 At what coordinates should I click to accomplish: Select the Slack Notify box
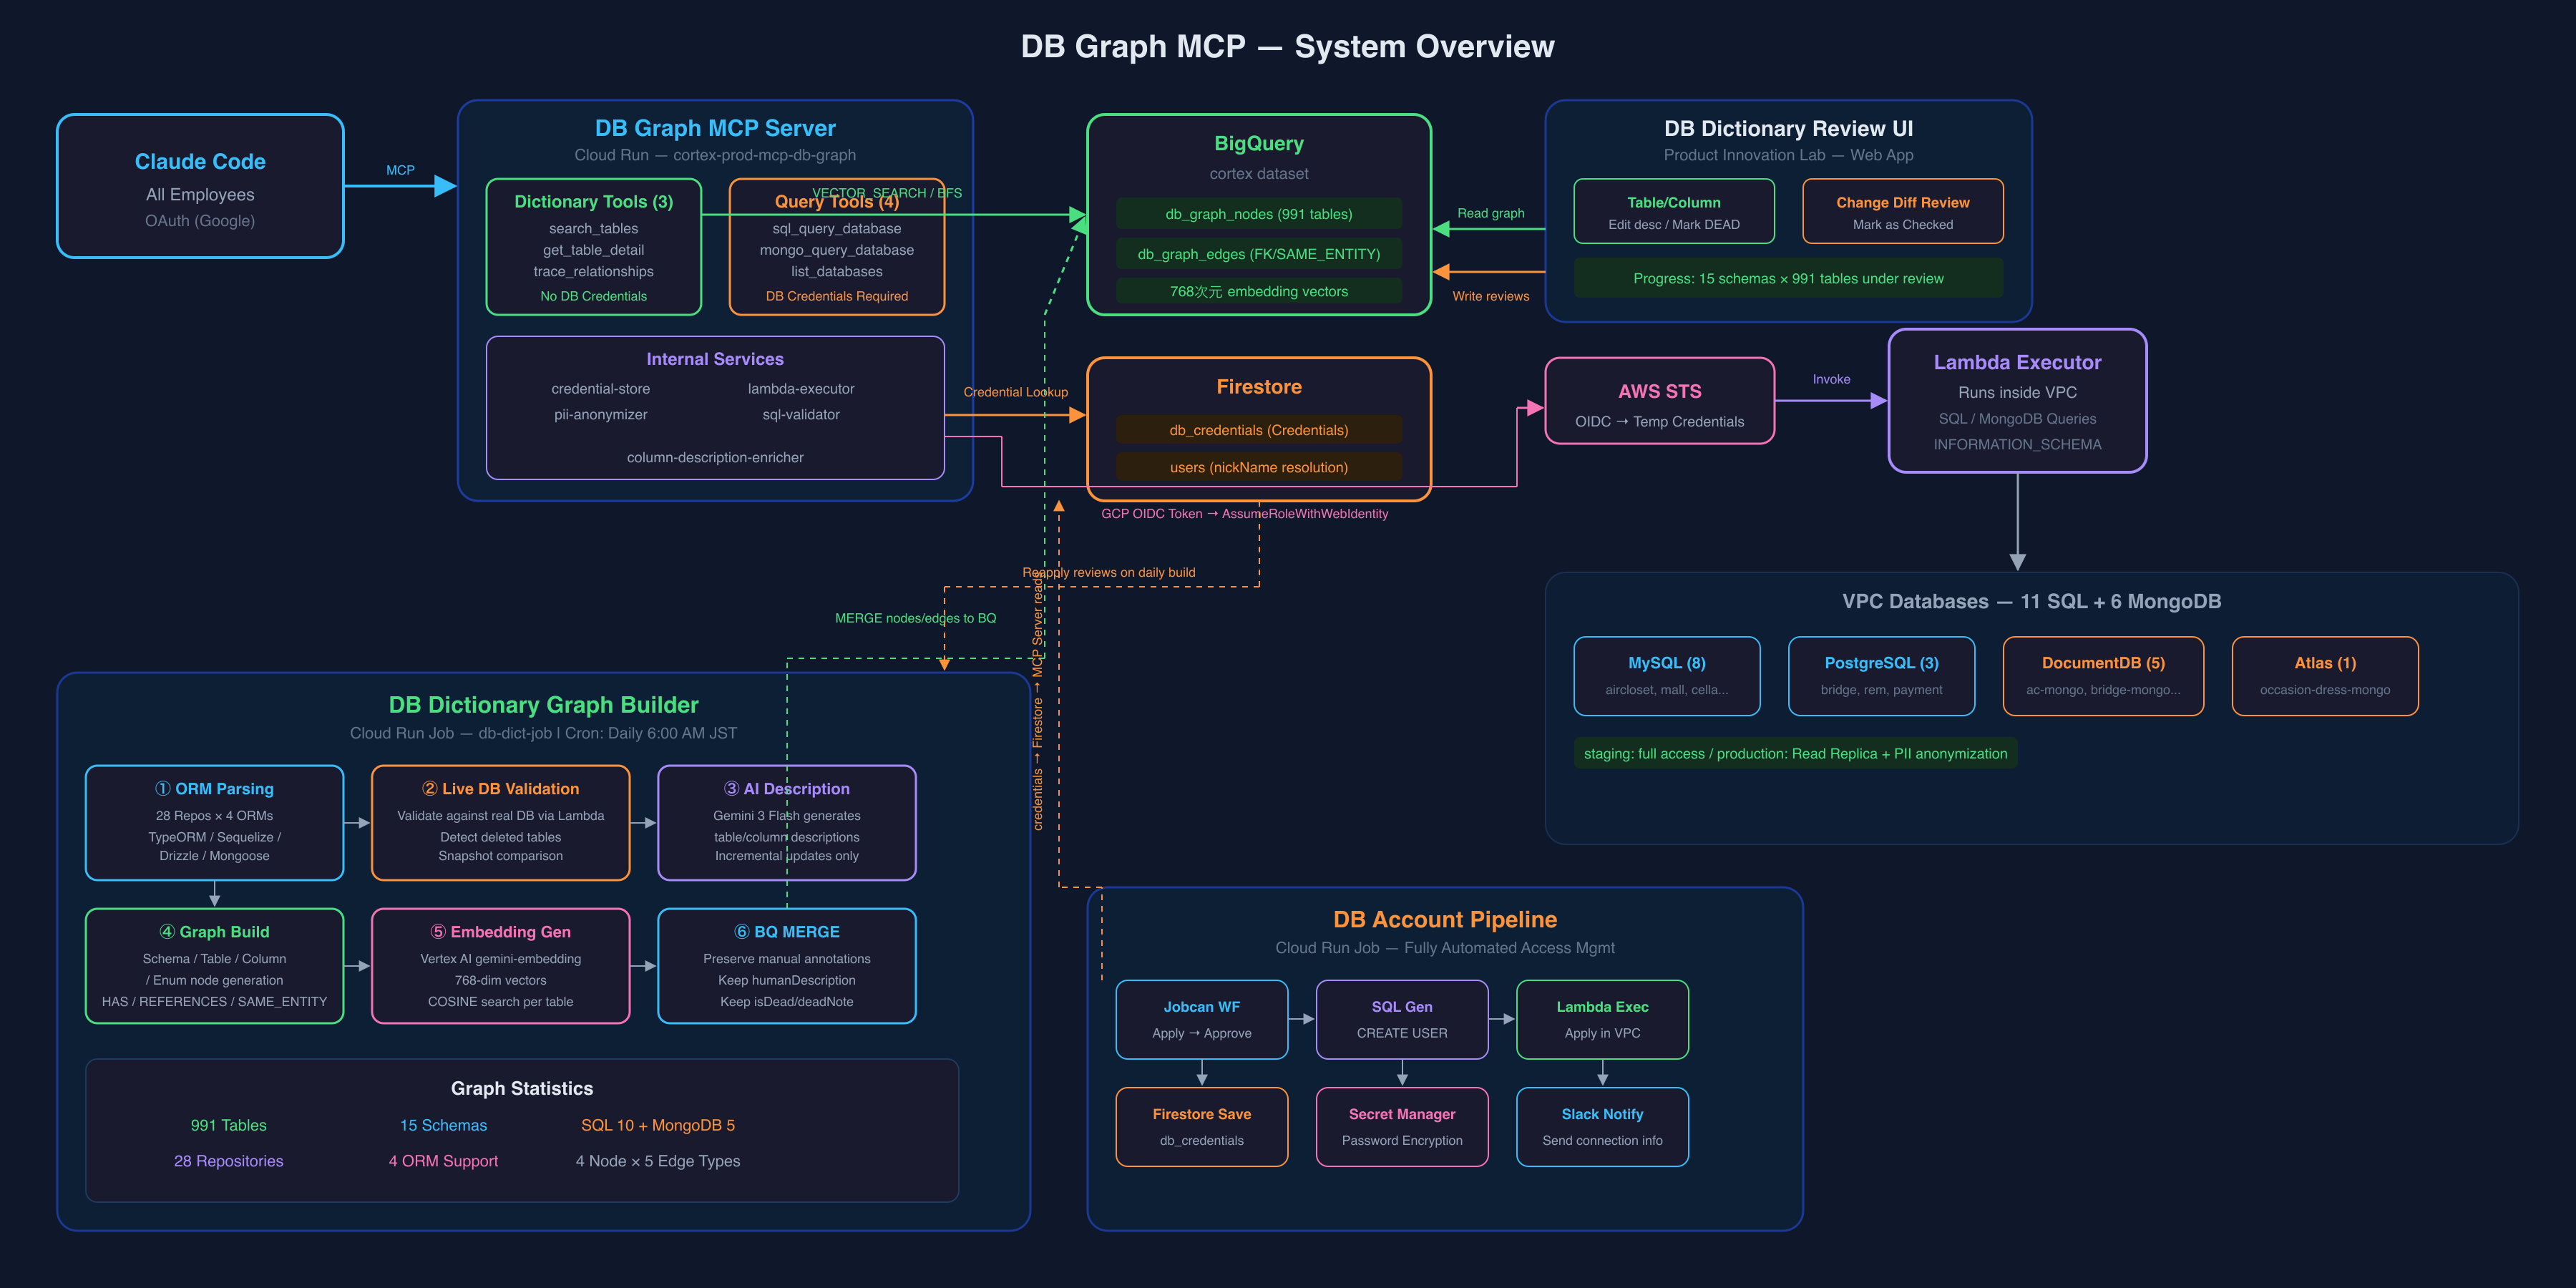(1602, 1127)
